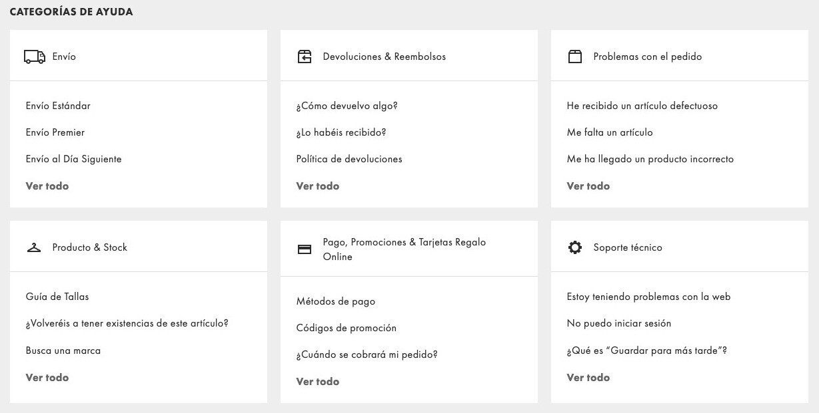819x413 pixels.
Task: Open the Devoluciones & Reembolsos heading
Action: pyautogui.click(x=385, y=57)
